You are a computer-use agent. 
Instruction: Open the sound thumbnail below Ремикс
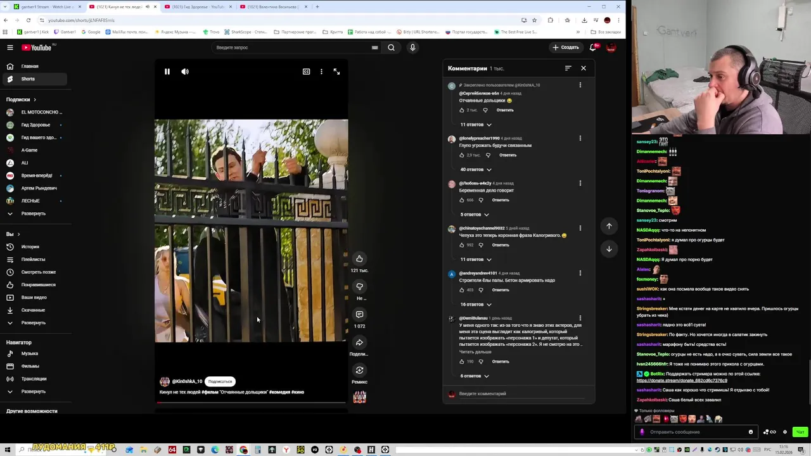click(x=359, y=397)
